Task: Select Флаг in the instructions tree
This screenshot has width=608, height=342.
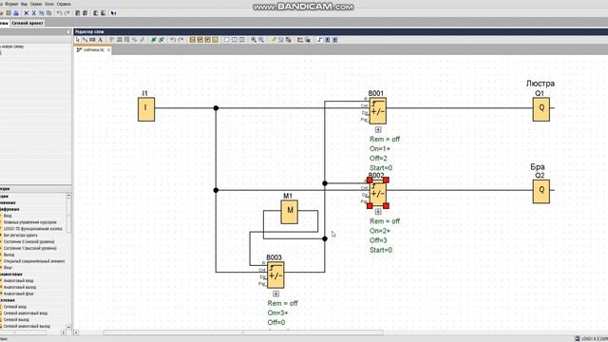Action: pos(8,268)
